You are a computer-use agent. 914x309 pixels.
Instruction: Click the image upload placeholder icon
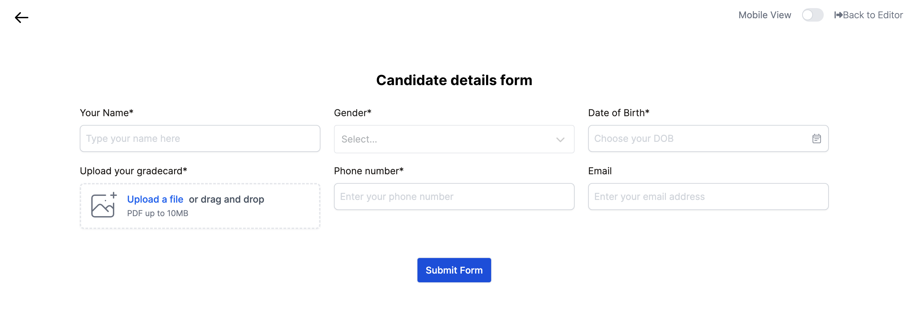tap(103, 205)
